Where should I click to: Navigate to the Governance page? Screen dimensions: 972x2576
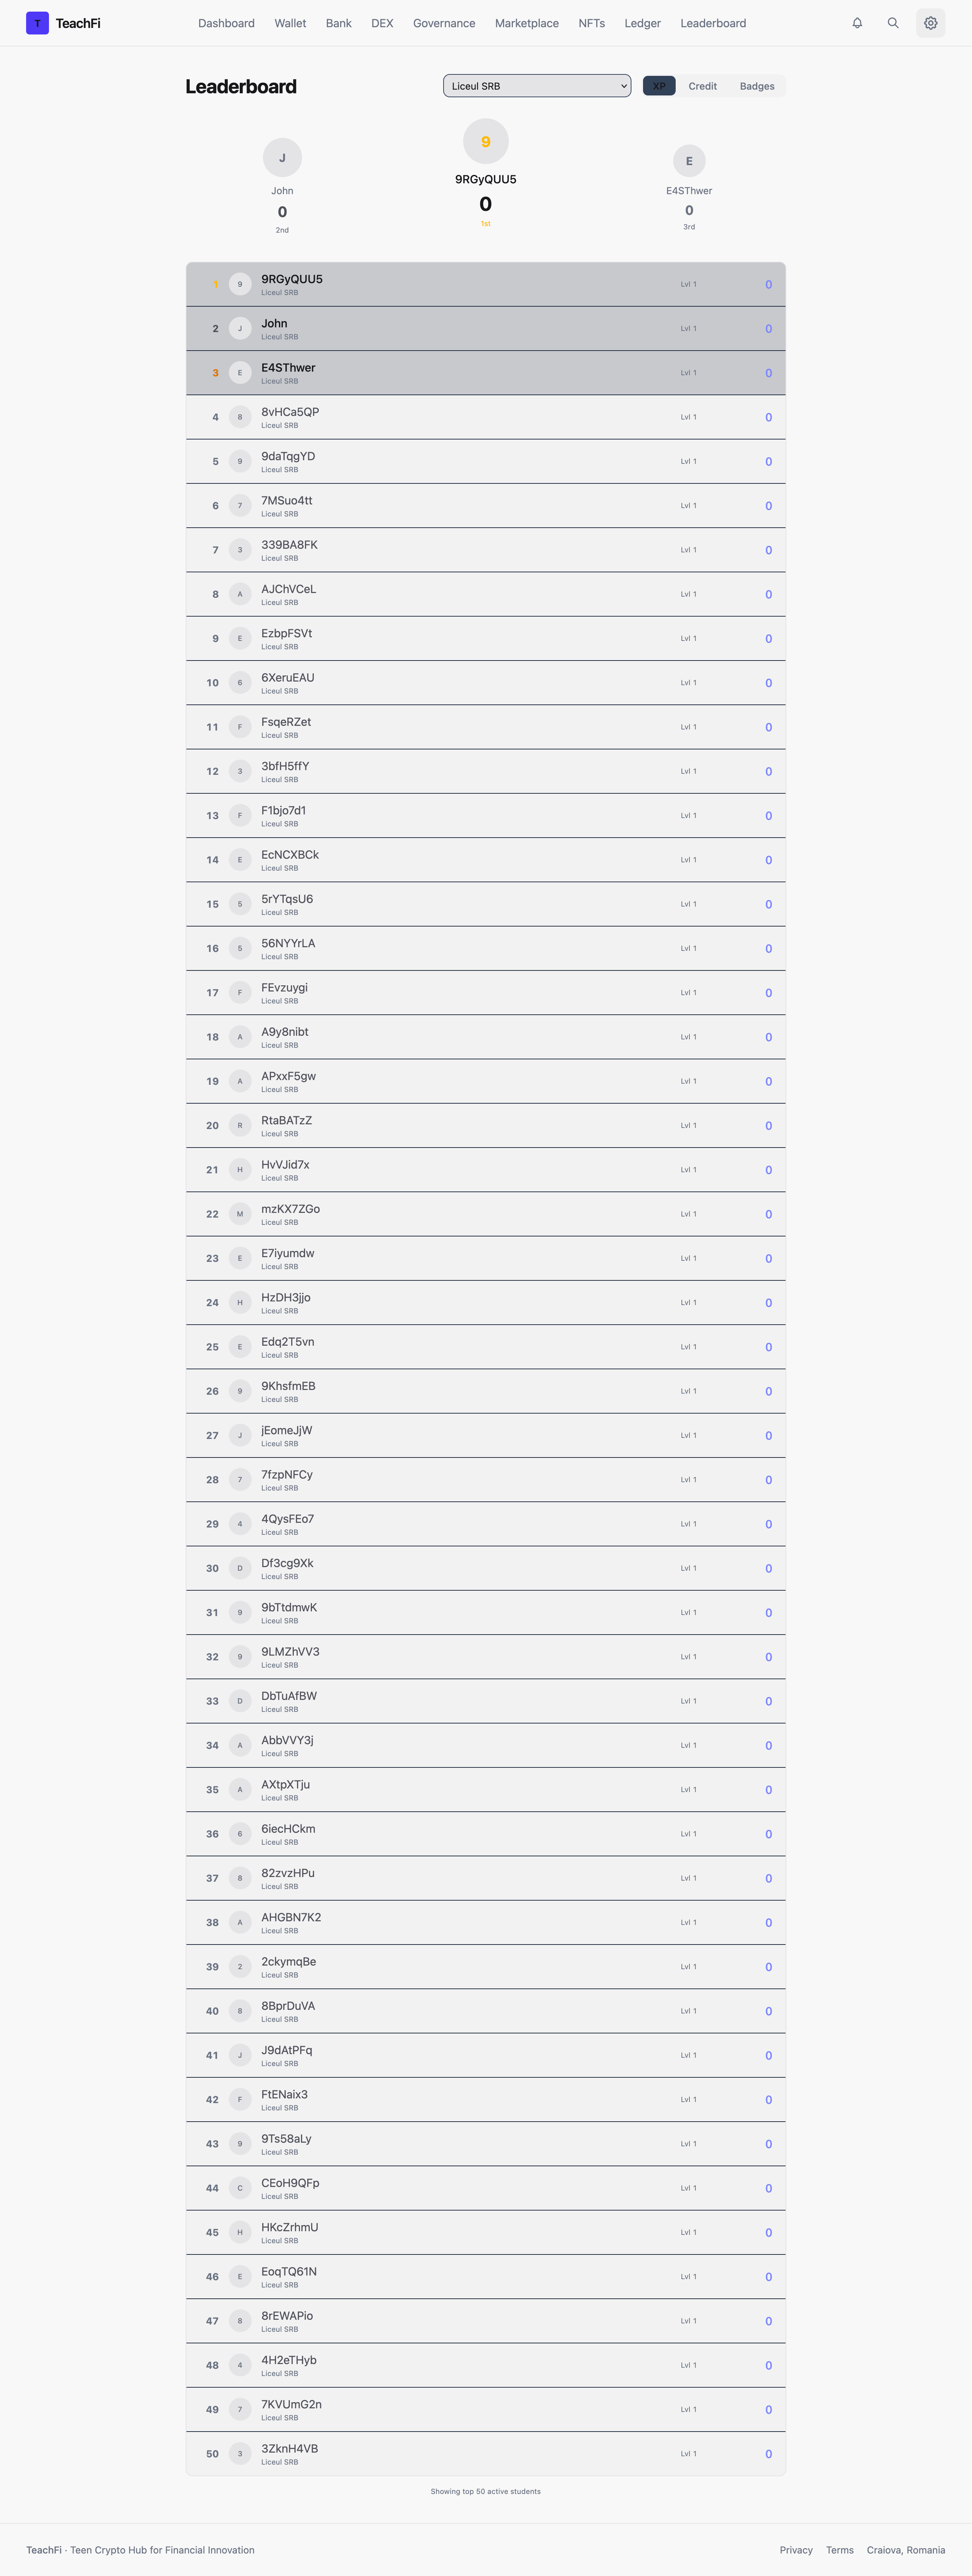point(444,23)
